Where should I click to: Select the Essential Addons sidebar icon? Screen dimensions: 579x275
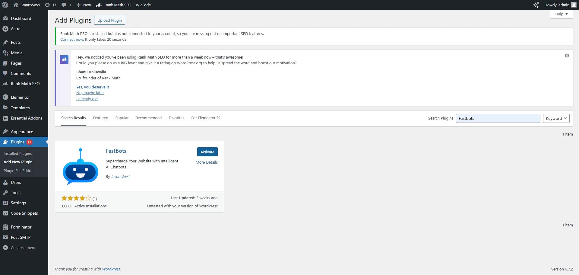point(5,118)
